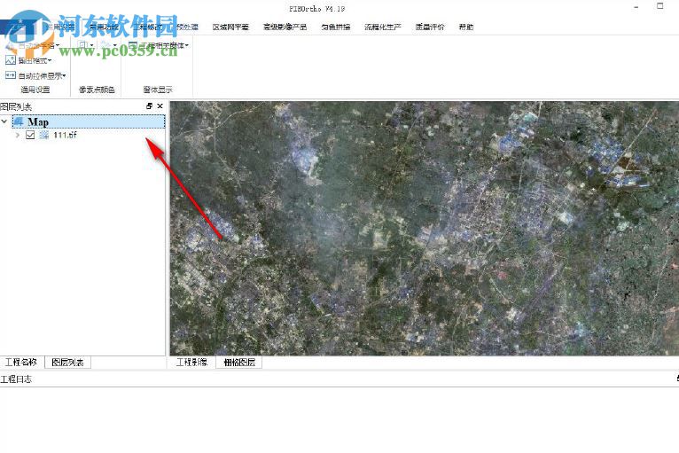
Task: Switch to the 图层列表 bottom tab
Action: click(67, 362)
